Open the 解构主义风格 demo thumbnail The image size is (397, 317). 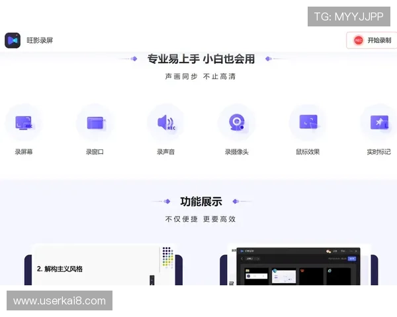pos(104,265)
